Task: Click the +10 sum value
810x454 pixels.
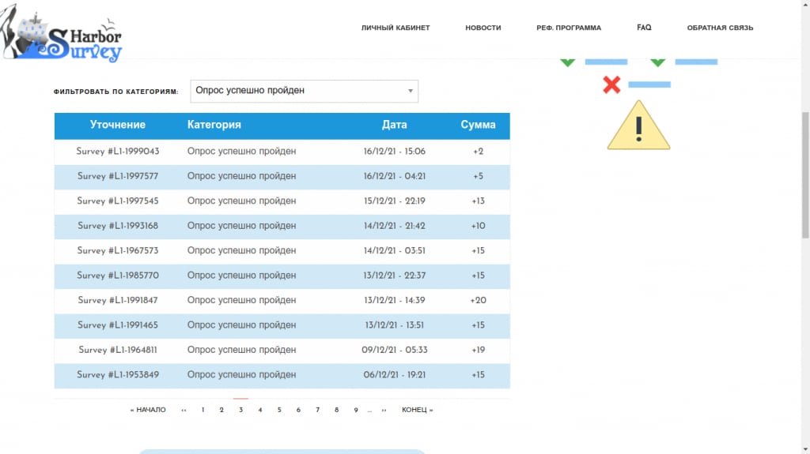Action: point(478,226)
